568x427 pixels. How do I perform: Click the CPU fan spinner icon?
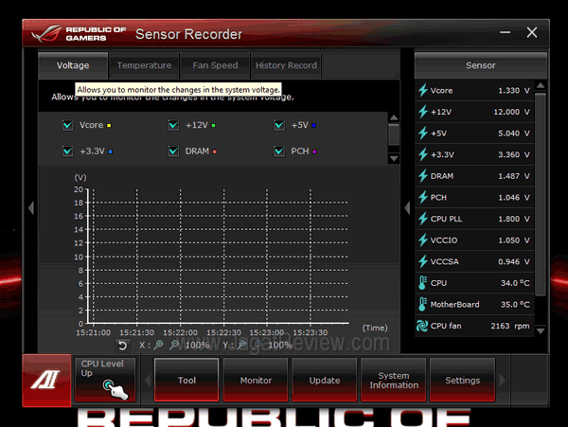click(x=422, y=326)
